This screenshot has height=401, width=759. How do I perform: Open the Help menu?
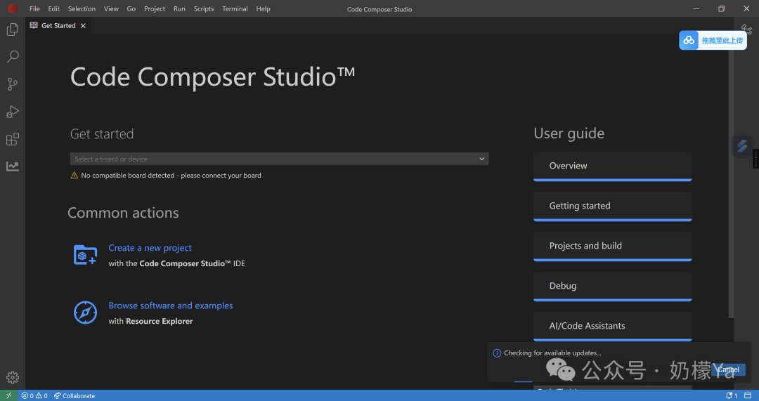[x=264, y=8]
